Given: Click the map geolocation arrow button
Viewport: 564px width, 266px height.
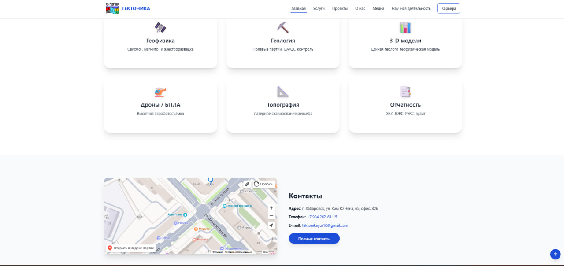Looking at the screenshot, I should tap(271, 225).
